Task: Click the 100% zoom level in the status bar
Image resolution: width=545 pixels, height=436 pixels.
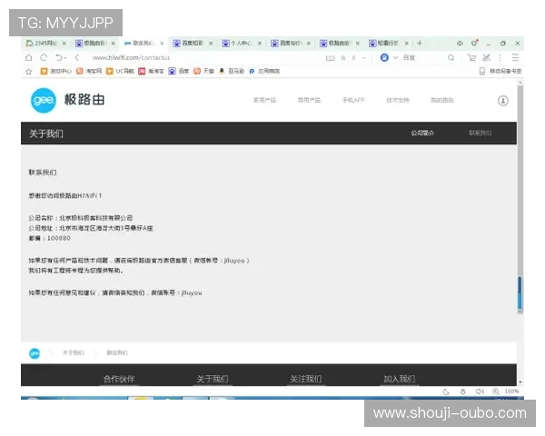Action: click(x=511, y=391)
